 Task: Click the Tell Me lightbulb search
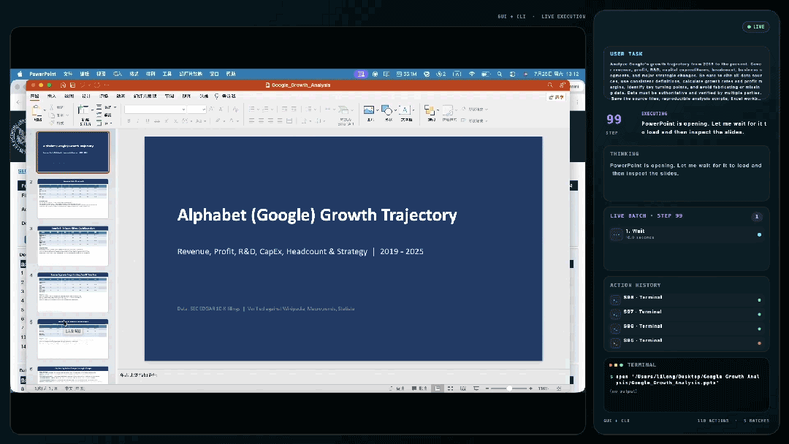tap(225, 96)
